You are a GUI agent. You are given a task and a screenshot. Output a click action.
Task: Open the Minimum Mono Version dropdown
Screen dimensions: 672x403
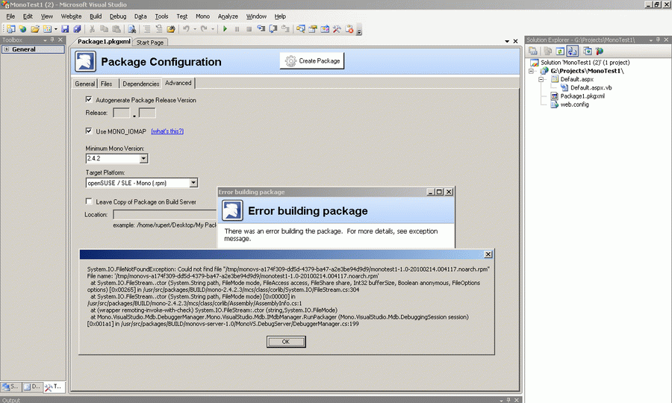pyautogui.click(x=143, y=158)
